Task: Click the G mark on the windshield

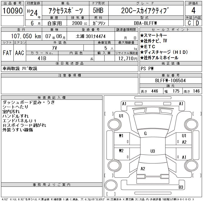Action: coord(145,133)
